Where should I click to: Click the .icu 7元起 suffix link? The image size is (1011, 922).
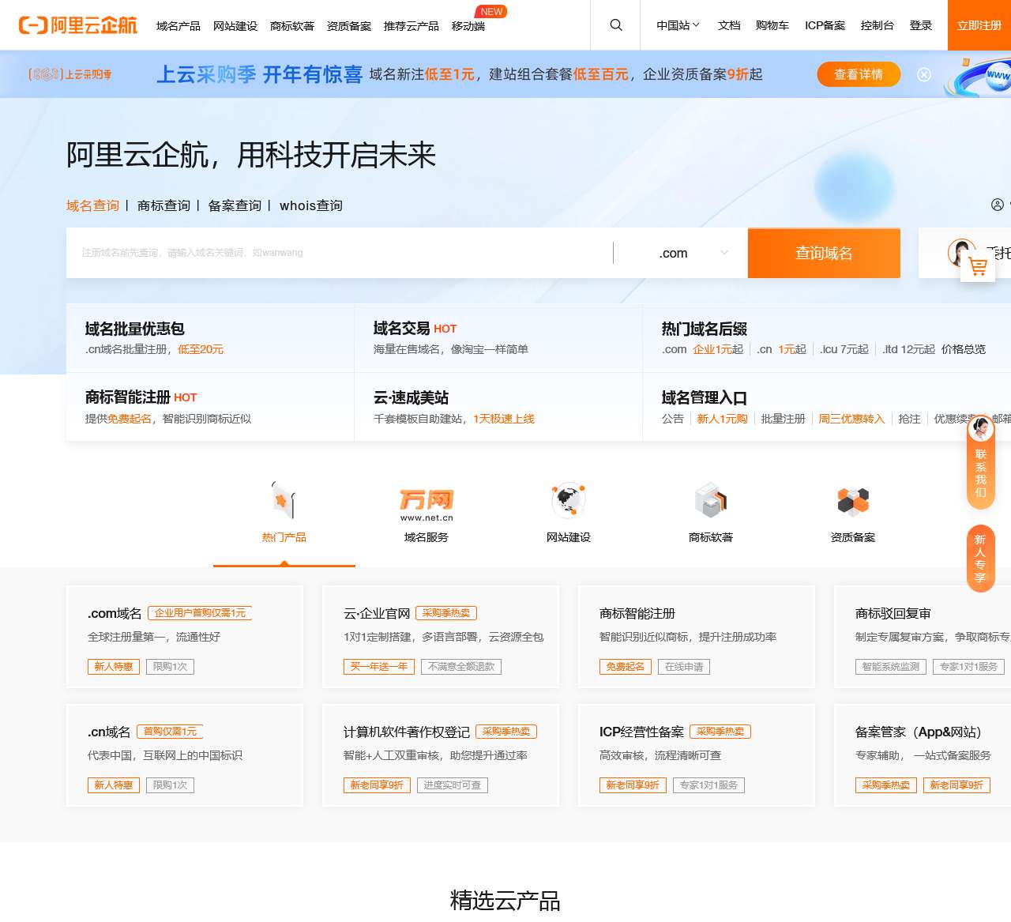point(844,349)
